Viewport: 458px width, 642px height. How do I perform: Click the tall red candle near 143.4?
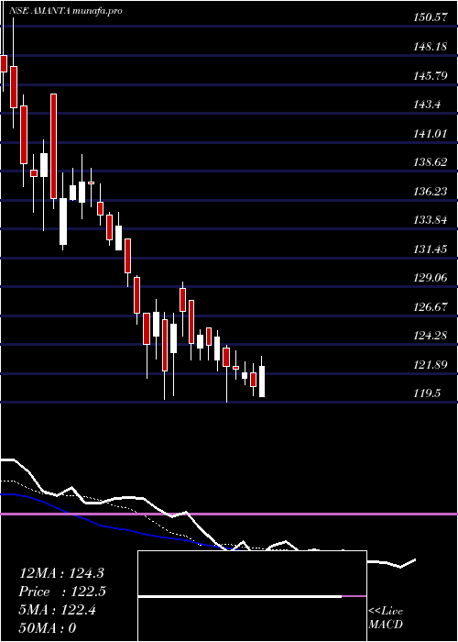click(53, 147)
